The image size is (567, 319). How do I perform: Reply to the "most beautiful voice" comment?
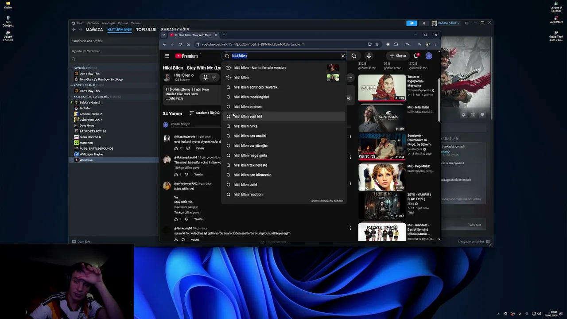[198, 175]
